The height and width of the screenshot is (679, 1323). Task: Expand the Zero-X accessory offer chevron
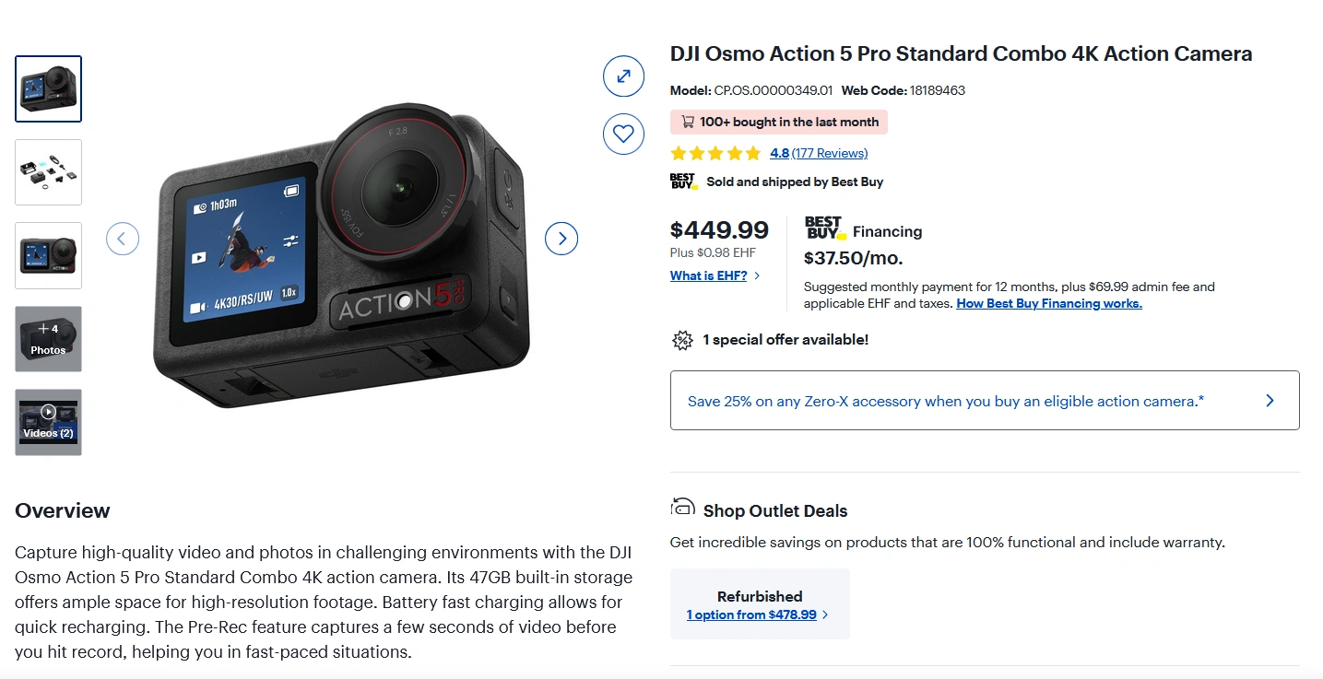(x=1270, y=401)
